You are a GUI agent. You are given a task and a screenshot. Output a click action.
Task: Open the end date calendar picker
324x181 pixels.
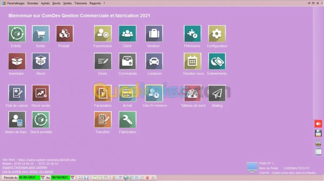point(72,177)
